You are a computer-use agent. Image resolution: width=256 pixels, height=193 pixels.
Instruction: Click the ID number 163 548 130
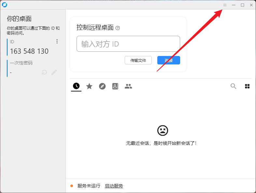pos(29,51)
